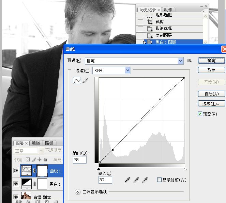Switch to the 动作 actions tab

click(x=168, y=10)
